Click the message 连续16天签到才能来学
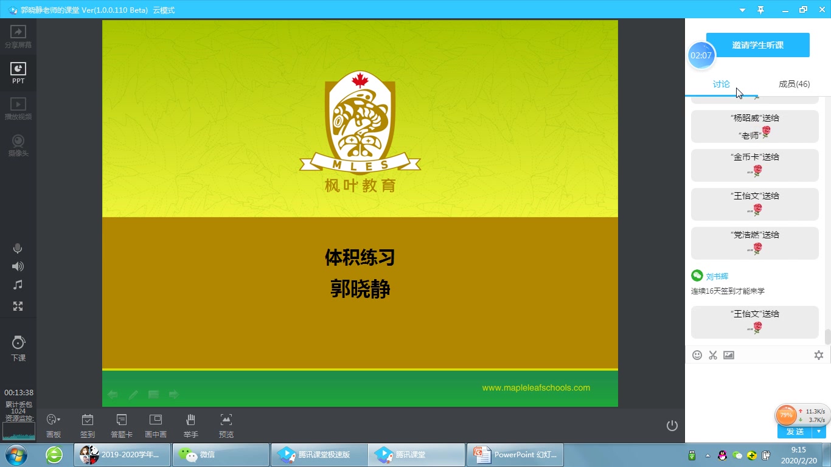This screenshot has width=831, height=467. point(728,291)
